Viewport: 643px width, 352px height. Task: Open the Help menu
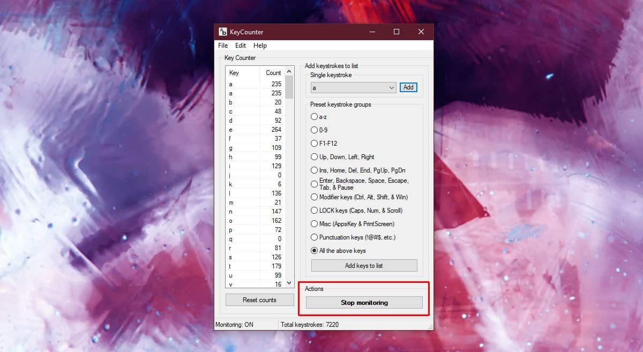pyautogui.click(x=260, y=46)
